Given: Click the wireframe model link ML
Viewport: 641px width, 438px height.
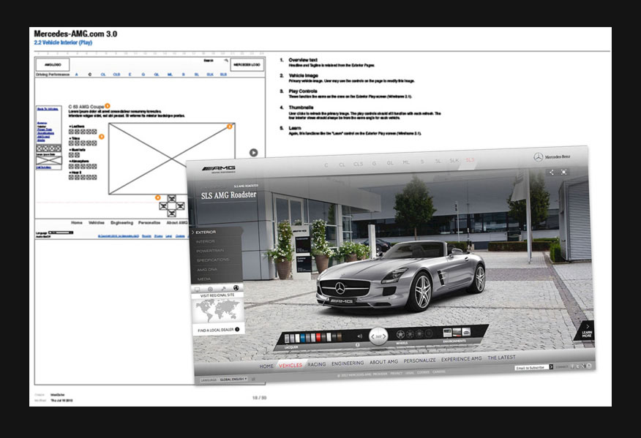Looking at the screenshot, I should (x=170, y=75).
